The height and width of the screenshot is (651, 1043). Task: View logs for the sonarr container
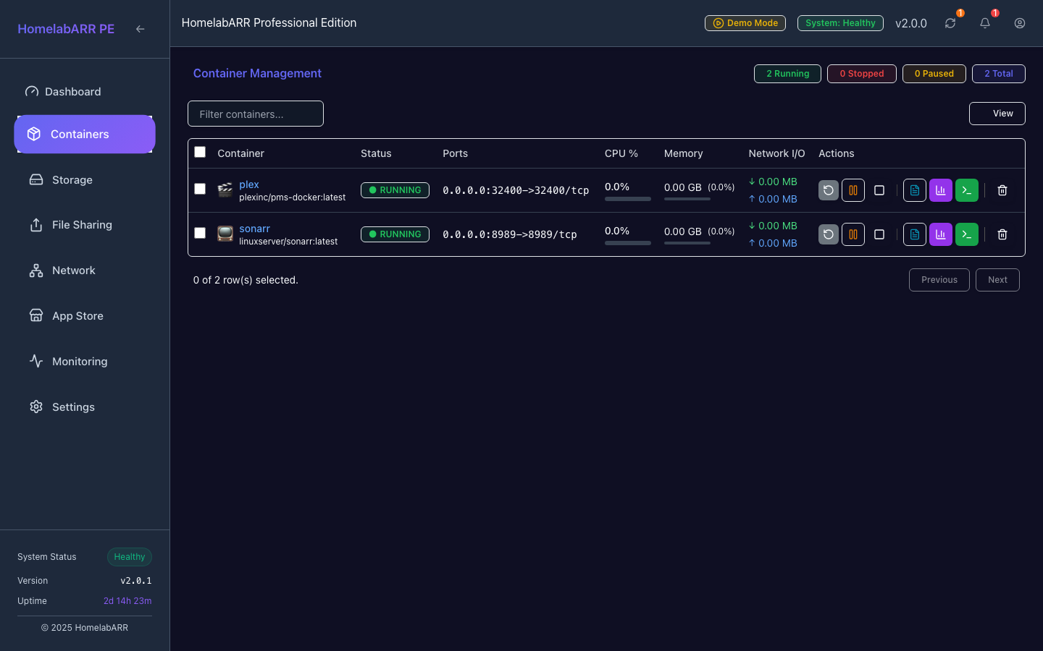coord(914,234)
